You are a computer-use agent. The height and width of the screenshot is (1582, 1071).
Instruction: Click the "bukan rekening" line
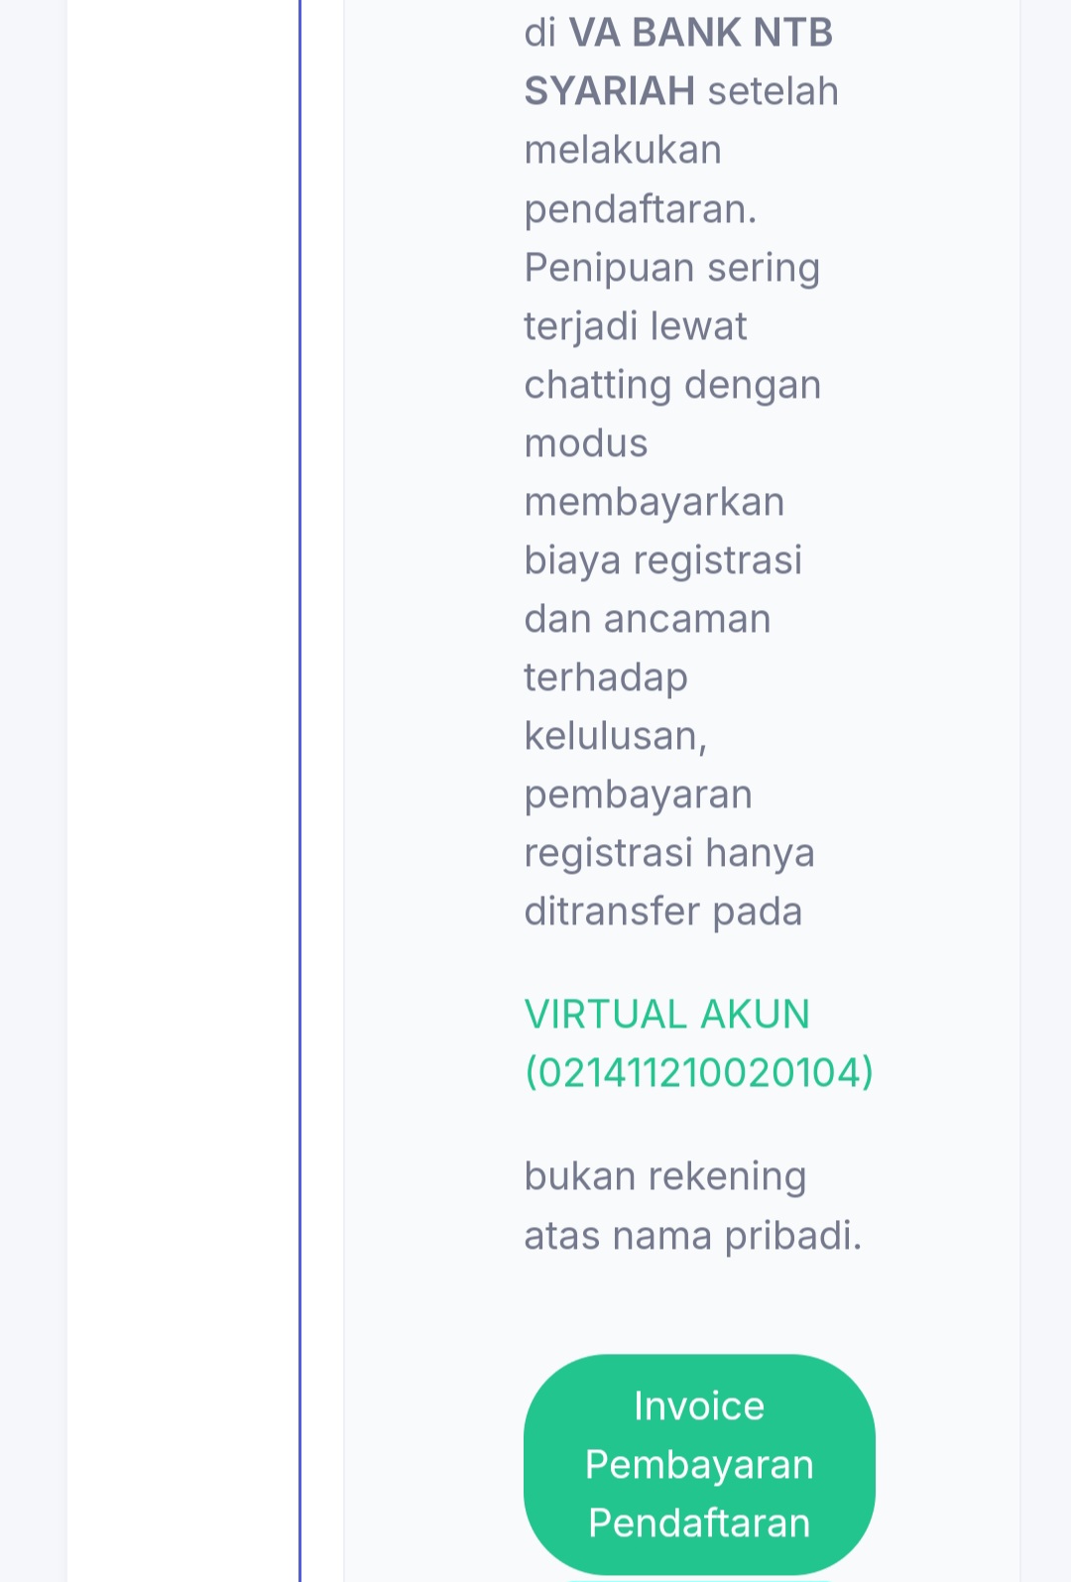[665, 1176]
